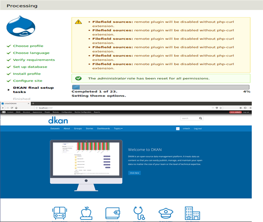263x222 pixels.
Task: Click the cntech user link in blue navbar
Action: click(x=187, y=129)
